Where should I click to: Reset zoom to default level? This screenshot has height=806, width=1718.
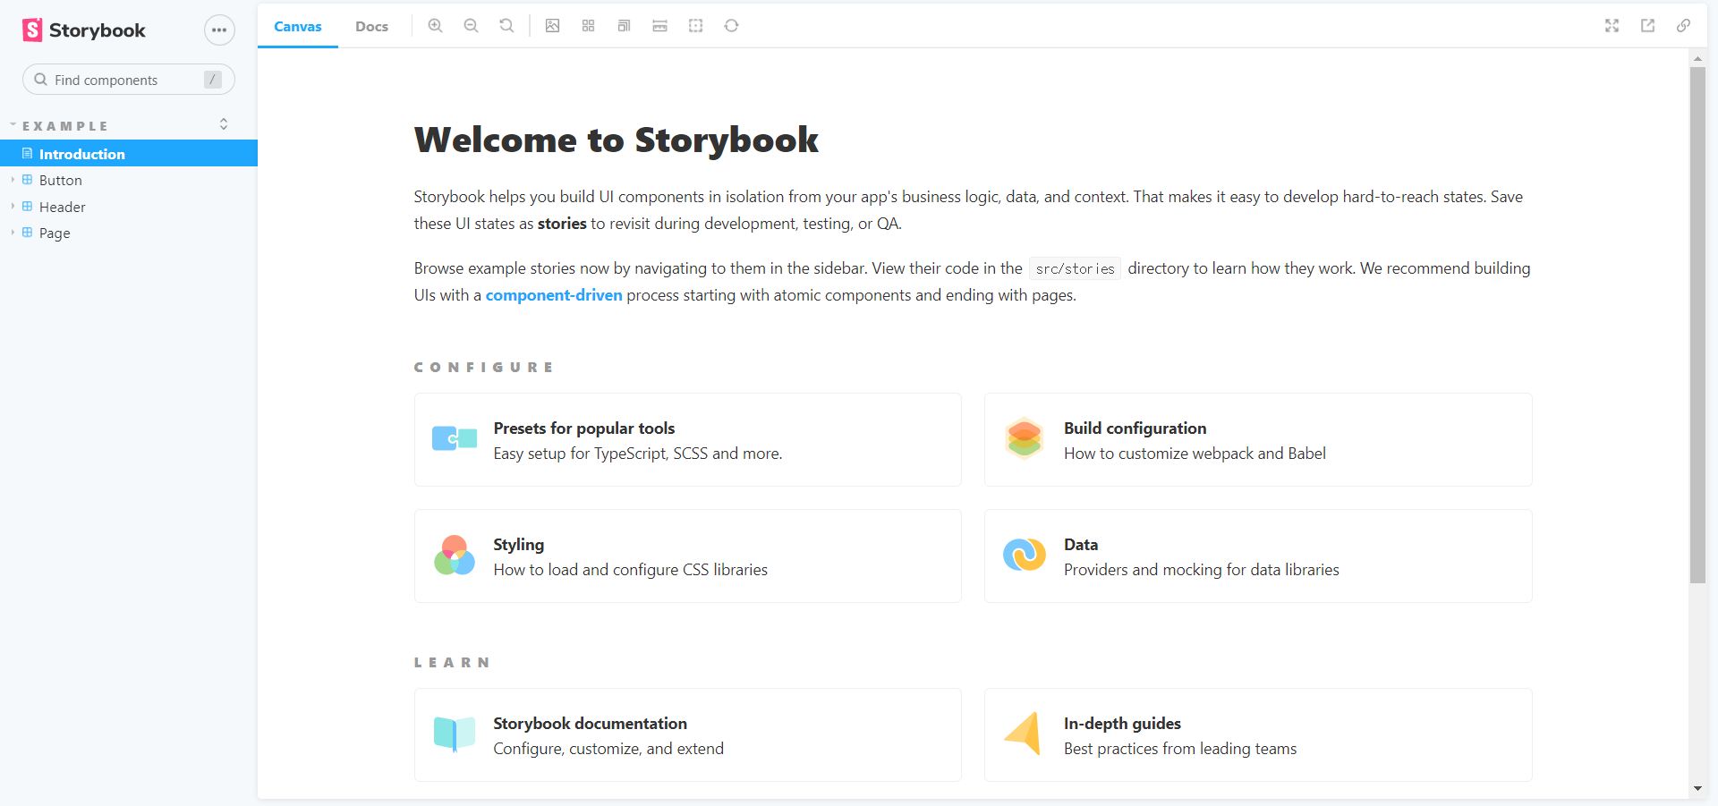506,26
